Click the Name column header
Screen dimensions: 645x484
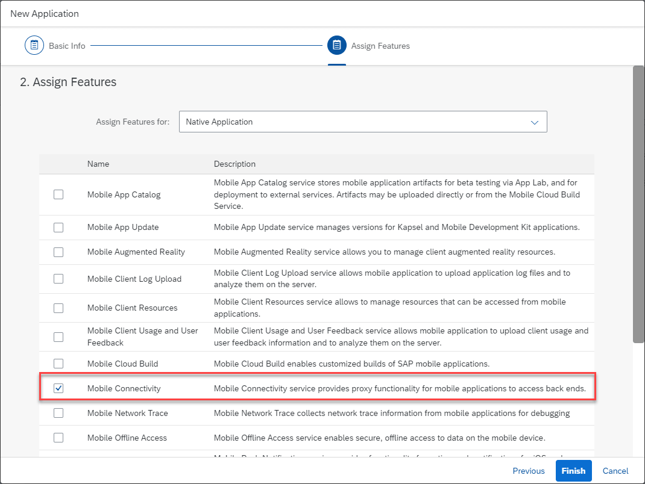tap(98, 164)
